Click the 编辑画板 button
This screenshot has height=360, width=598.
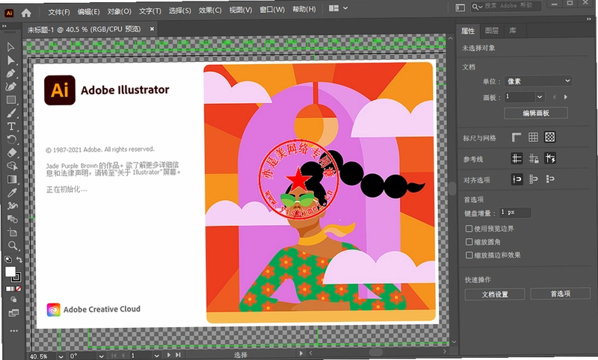pyautogui.click(x=536, y=113)
